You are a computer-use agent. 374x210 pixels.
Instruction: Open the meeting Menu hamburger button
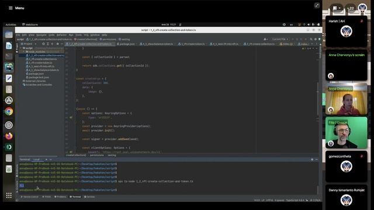[11, 8]
